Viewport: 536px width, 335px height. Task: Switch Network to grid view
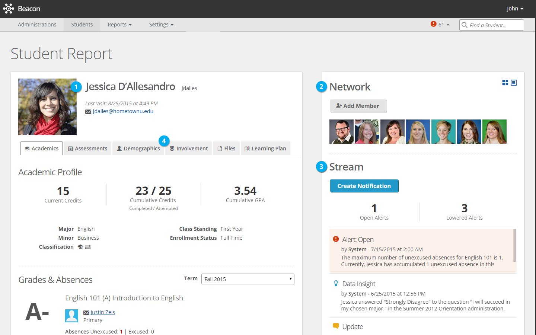[505, 83]
